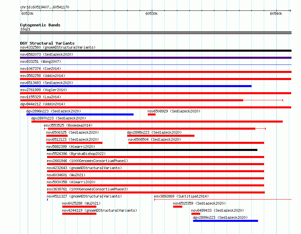Click the DGV Structural Variants track title
This screenshot has width=301, height=234.
[x=47, y=43]
